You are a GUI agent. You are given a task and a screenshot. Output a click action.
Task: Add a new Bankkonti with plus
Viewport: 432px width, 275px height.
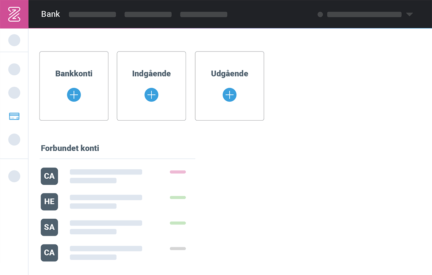(x=74, y=95)
